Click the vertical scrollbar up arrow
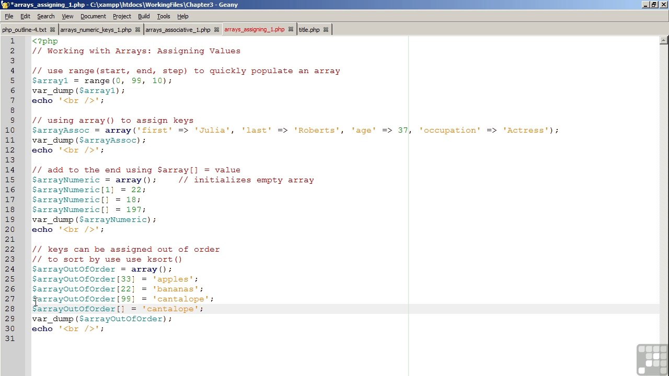 pos(664,40)
